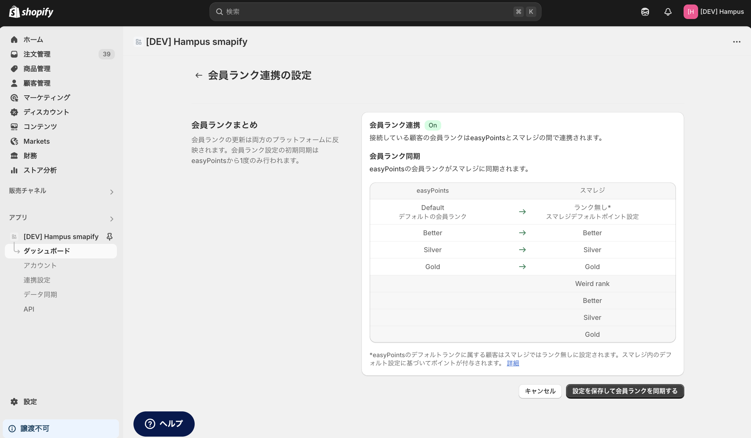Viewport: 751px width, 438px height.
Task: Open the ダッシュボード menu item
Action: [x=61, y=251]
